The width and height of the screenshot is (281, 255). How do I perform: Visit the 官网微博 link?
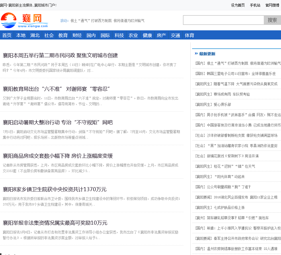click(x=272, y=5)
